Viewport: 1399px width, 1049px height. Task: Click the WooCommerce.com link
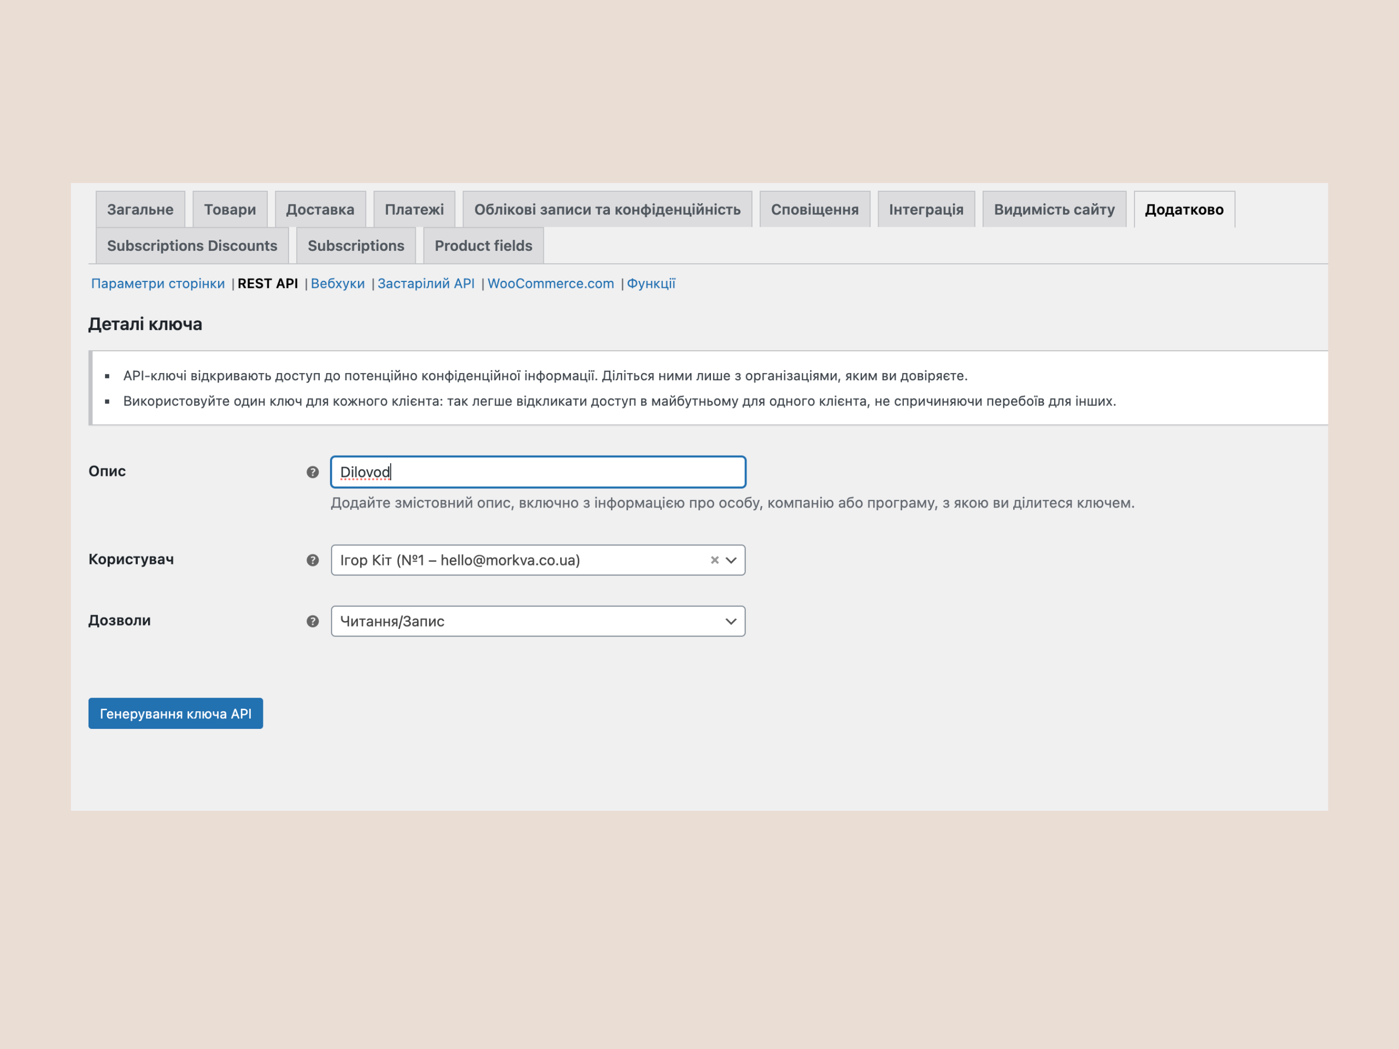coord(550,284)
